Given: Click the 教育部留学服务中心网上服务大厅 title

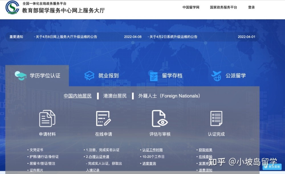Looking at the screenshot, I should pos(64,11).
